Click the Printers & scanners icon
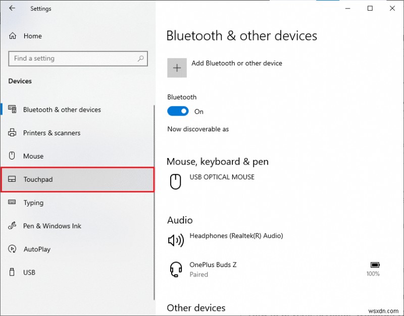 (x=13, y=133)
